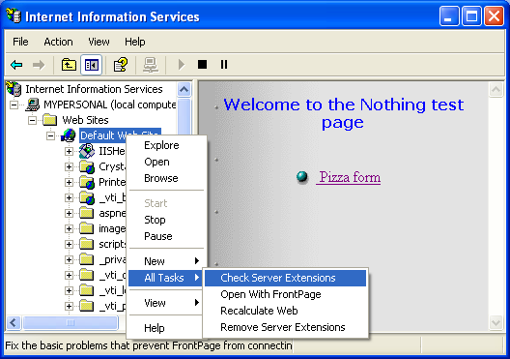Click the tree pane scroll left arrow

[x=13, y=323]
